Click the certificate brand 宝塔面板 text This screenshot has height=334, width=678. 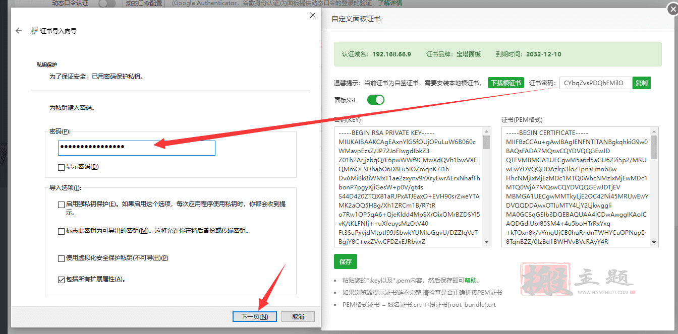(469, 54)
